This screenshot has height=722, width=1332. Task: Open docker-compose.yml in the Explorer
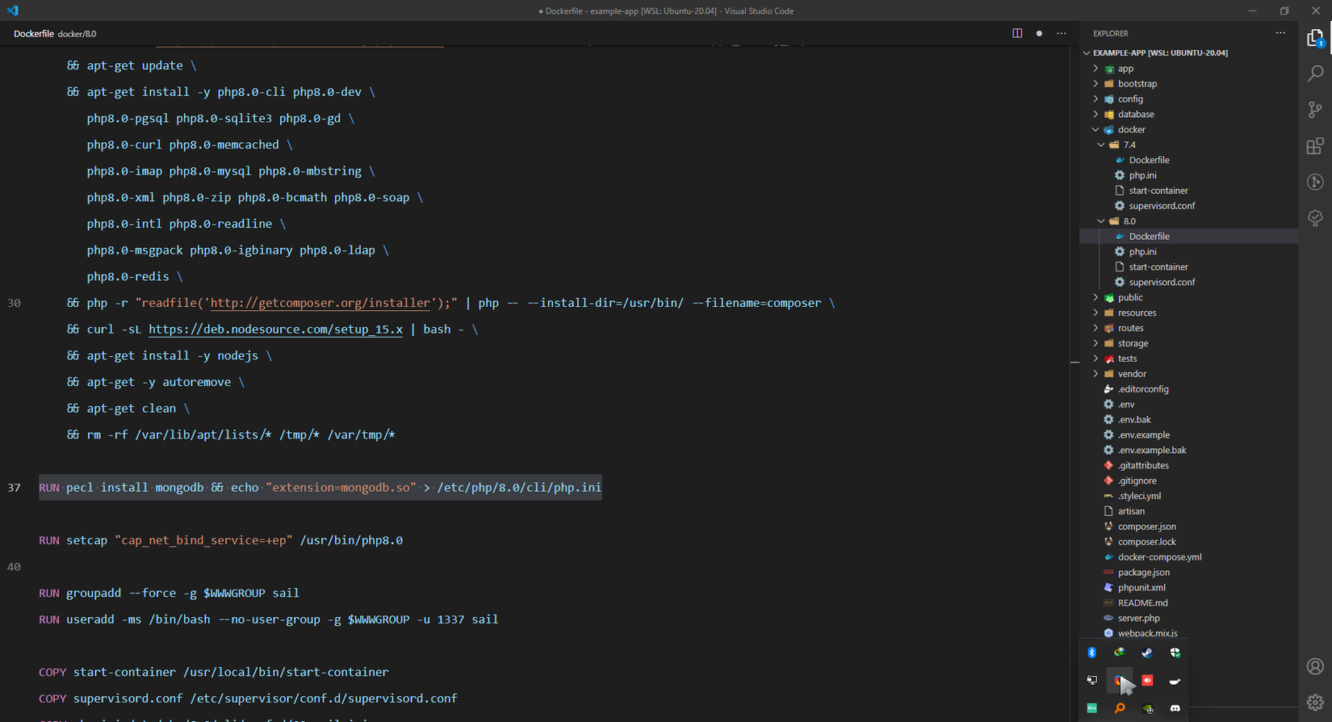(x=1159, y=557)
